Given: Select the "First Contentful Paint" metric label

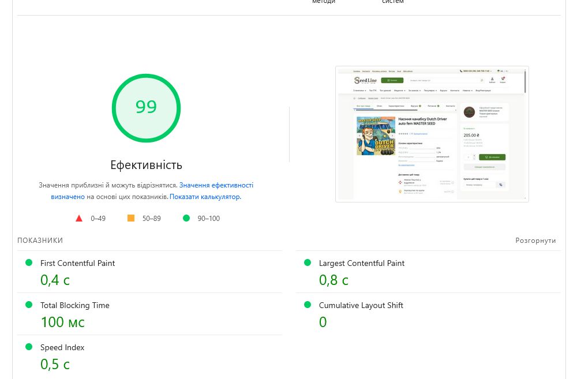Looking at the screenshot, I should tap(77, 263).
